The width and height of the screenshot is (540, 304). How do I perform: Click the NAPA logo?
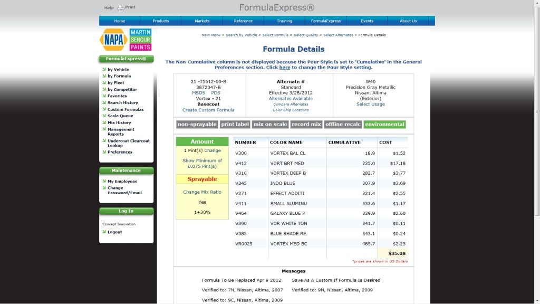[x=113, y=40]
